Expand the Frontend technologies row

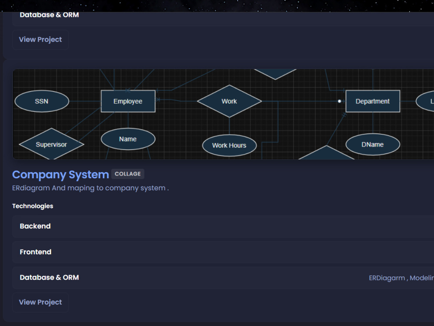point(223,252)
